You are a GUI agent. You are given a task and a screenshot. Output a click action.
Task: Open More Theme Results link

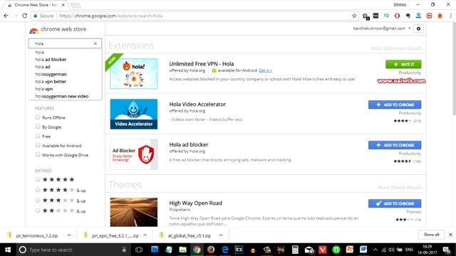(x=400, y=188)
